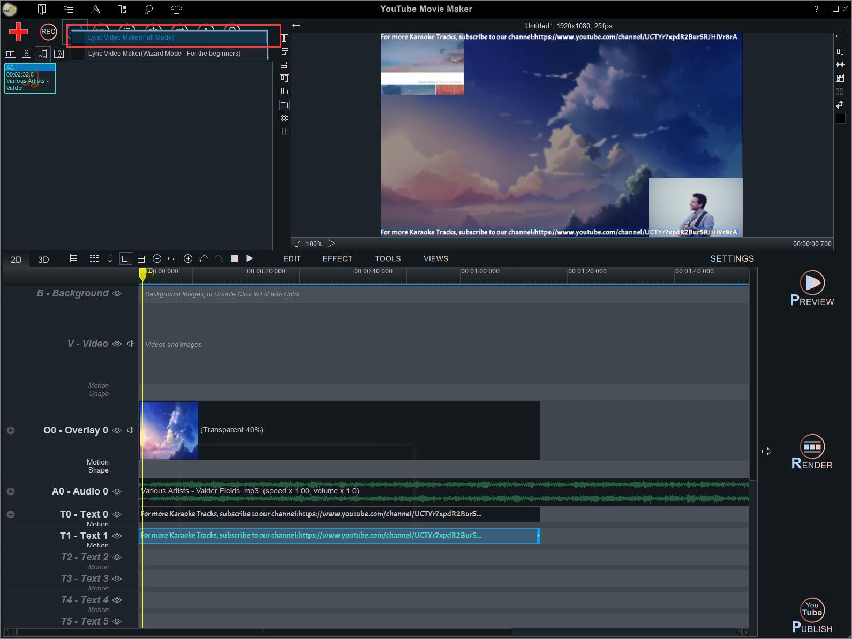
Task: Click the split clip icon in timeline toolbar
Action: pos(141,258)
